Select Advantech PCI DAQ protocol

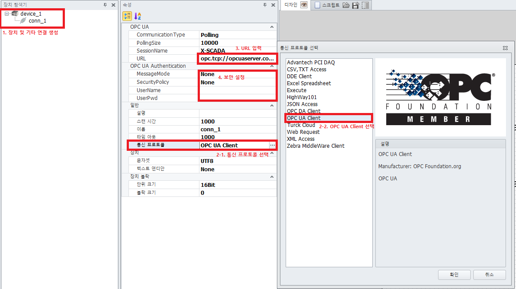pos(310,63)
